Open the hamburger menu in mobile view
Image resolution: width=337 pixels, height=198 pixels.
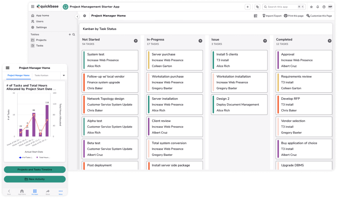click(x=8, y=68)
